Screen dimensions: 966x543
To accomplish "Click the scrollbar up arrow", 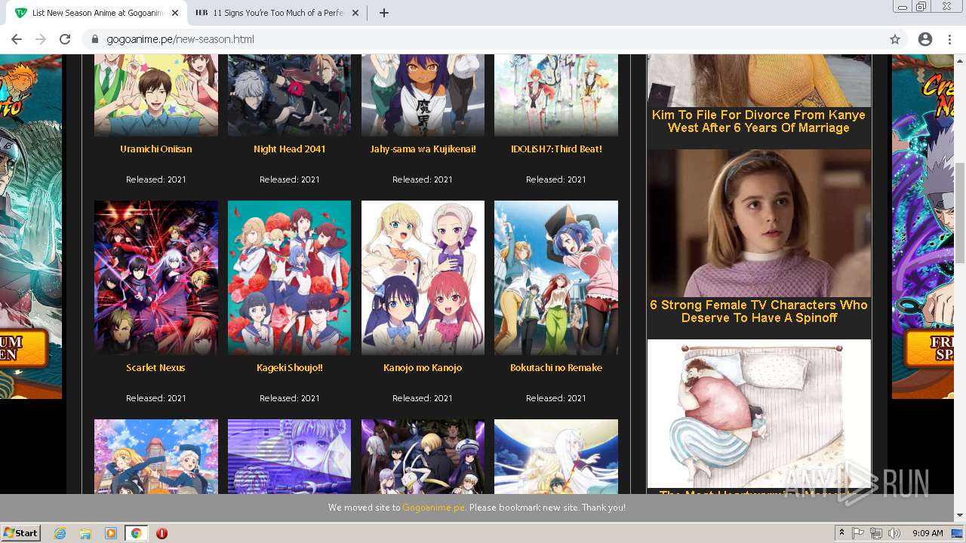I will [960, 60].
